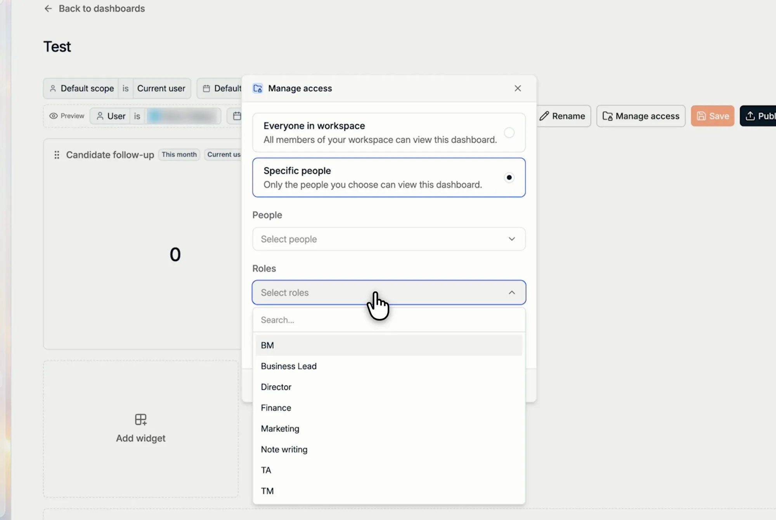Click the Publish button
This screenshot has height=520, width=776.
coord(759,116)
